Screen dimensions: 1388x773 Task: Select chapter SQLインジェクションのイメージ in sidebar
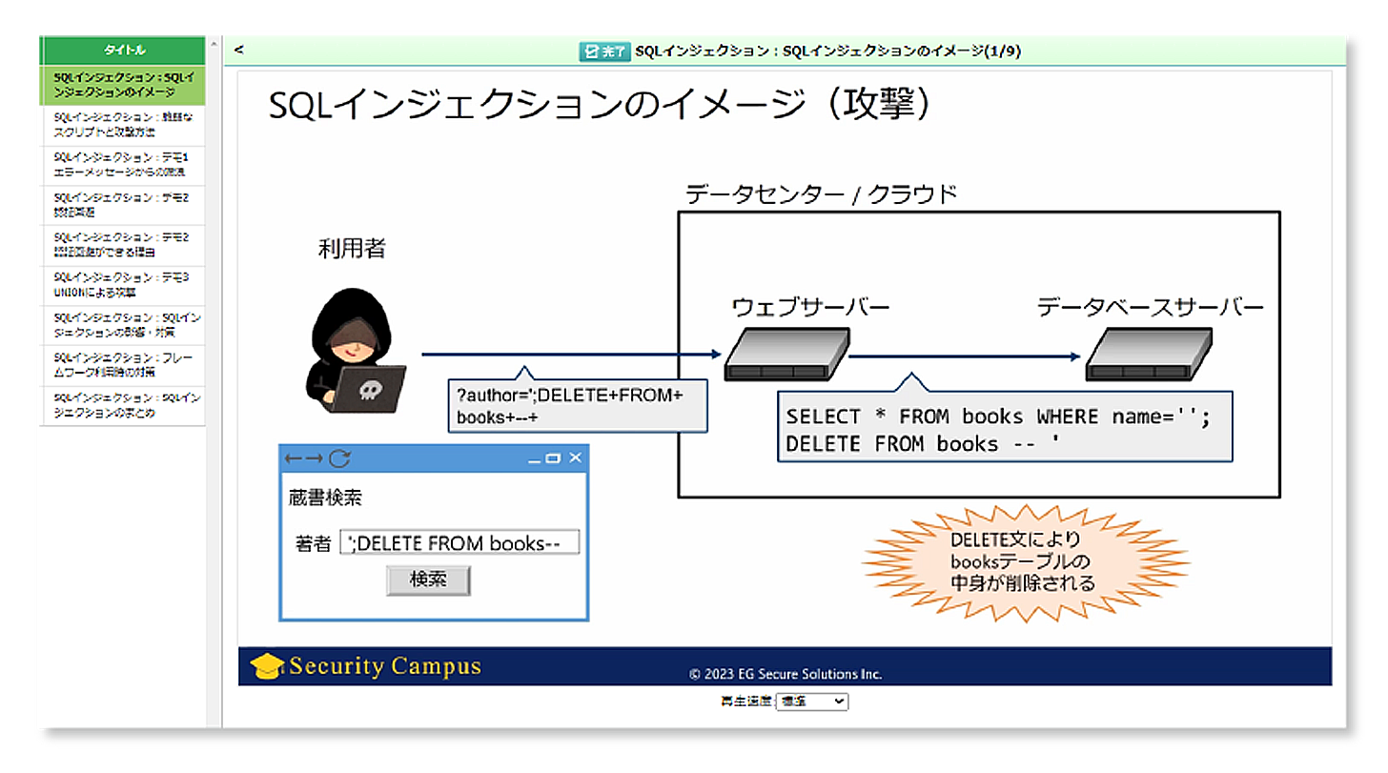[x=122, y=85]
